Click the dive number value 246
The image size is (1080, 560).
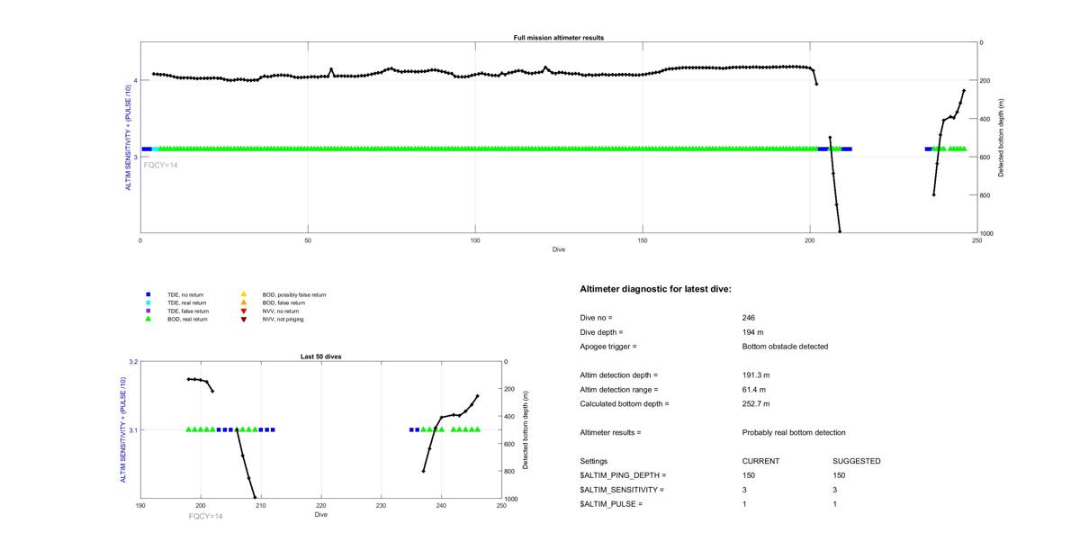point(749,318)
